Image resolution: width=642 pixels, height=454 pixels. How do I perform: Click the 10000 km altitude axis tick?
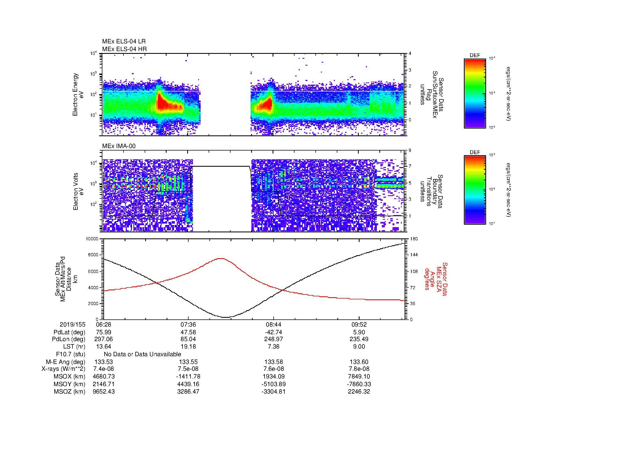pyautogui.click(x=92, y=239)
